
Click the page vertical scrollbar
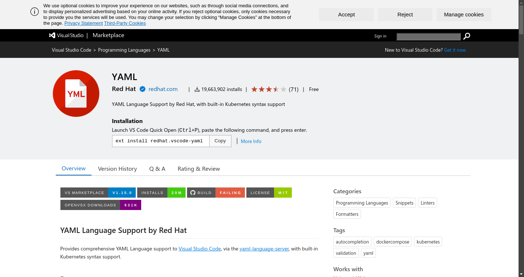[521, 138]
